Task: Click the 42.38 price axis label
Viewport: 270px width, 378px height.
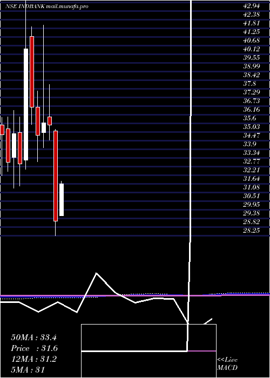Action: click(252, 15)
